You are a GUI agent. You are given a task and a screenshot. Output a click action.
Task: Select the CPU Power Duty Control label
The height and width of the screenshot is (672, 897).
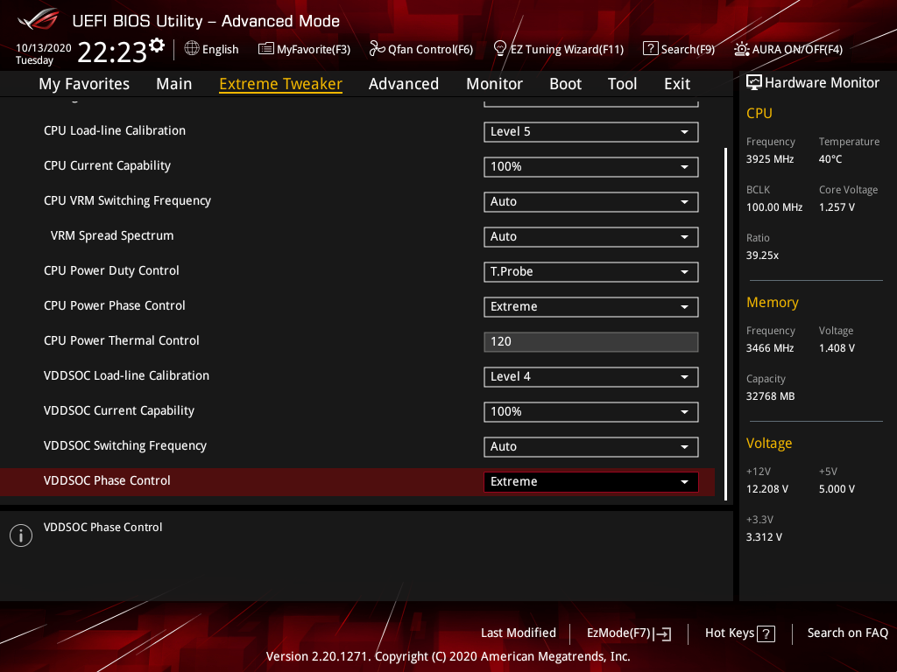tap(111, 271)
